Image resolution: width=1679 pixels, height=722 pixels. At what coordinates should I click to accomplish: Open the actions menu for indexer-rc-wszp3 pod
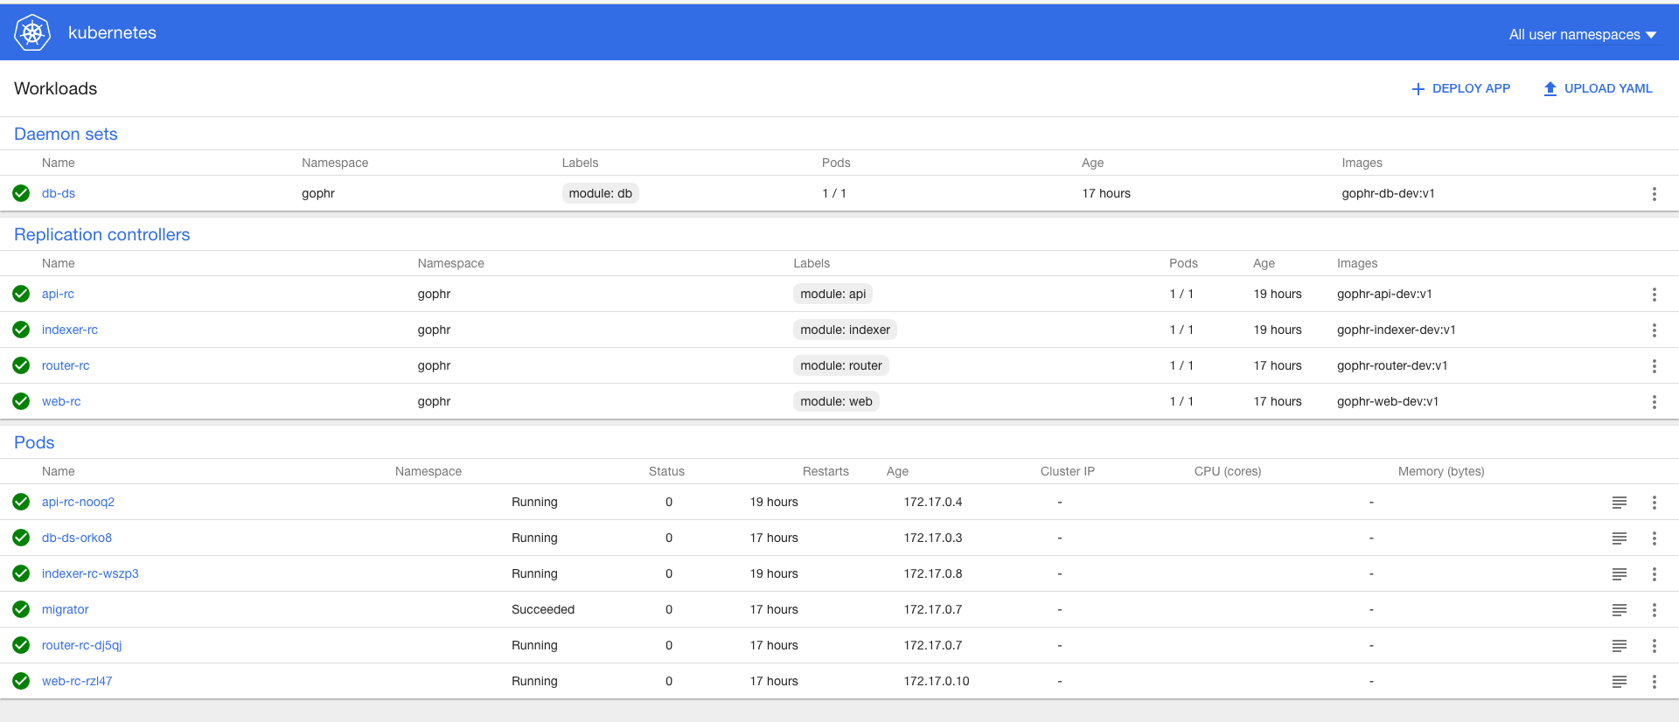pos(1654,574)
